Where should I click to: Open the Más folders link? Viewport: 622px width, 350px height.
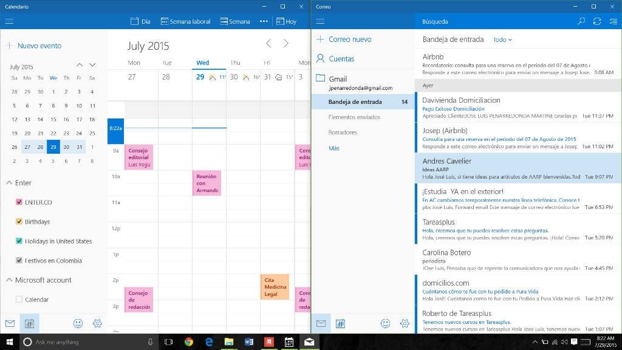click(x=334, y=148)
